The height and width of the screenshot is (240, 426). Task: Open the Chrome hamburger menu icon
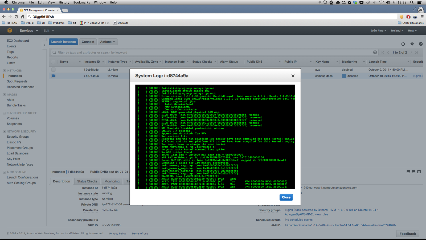[422, 17]
